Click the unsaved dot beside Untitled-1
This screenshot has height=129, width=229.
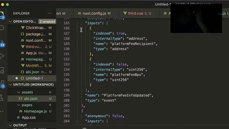pos(17,78)
